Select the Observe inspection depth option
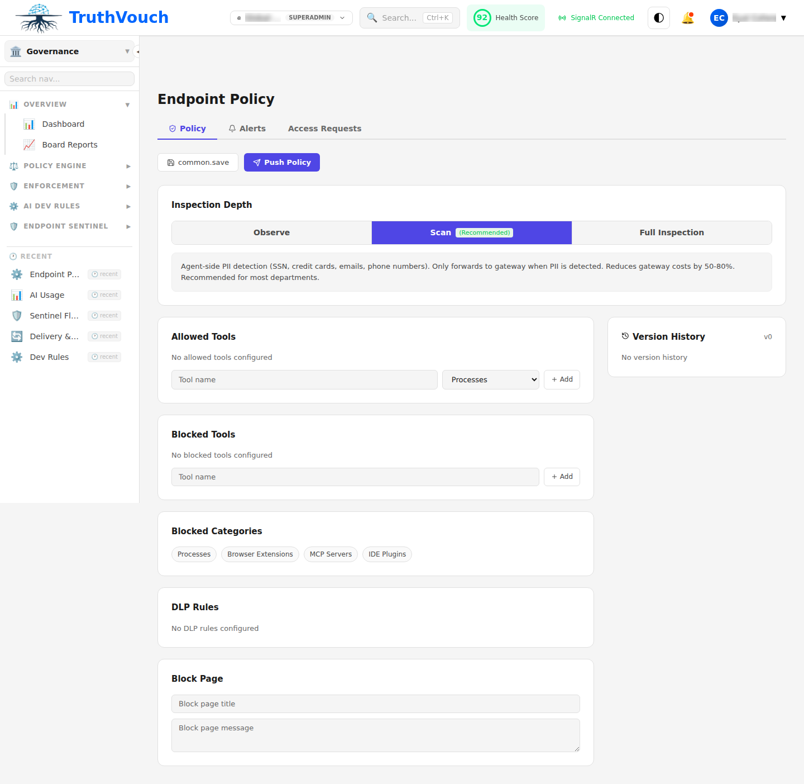The height and width of the screenshot is (784, 804). (x=271, y=232)
